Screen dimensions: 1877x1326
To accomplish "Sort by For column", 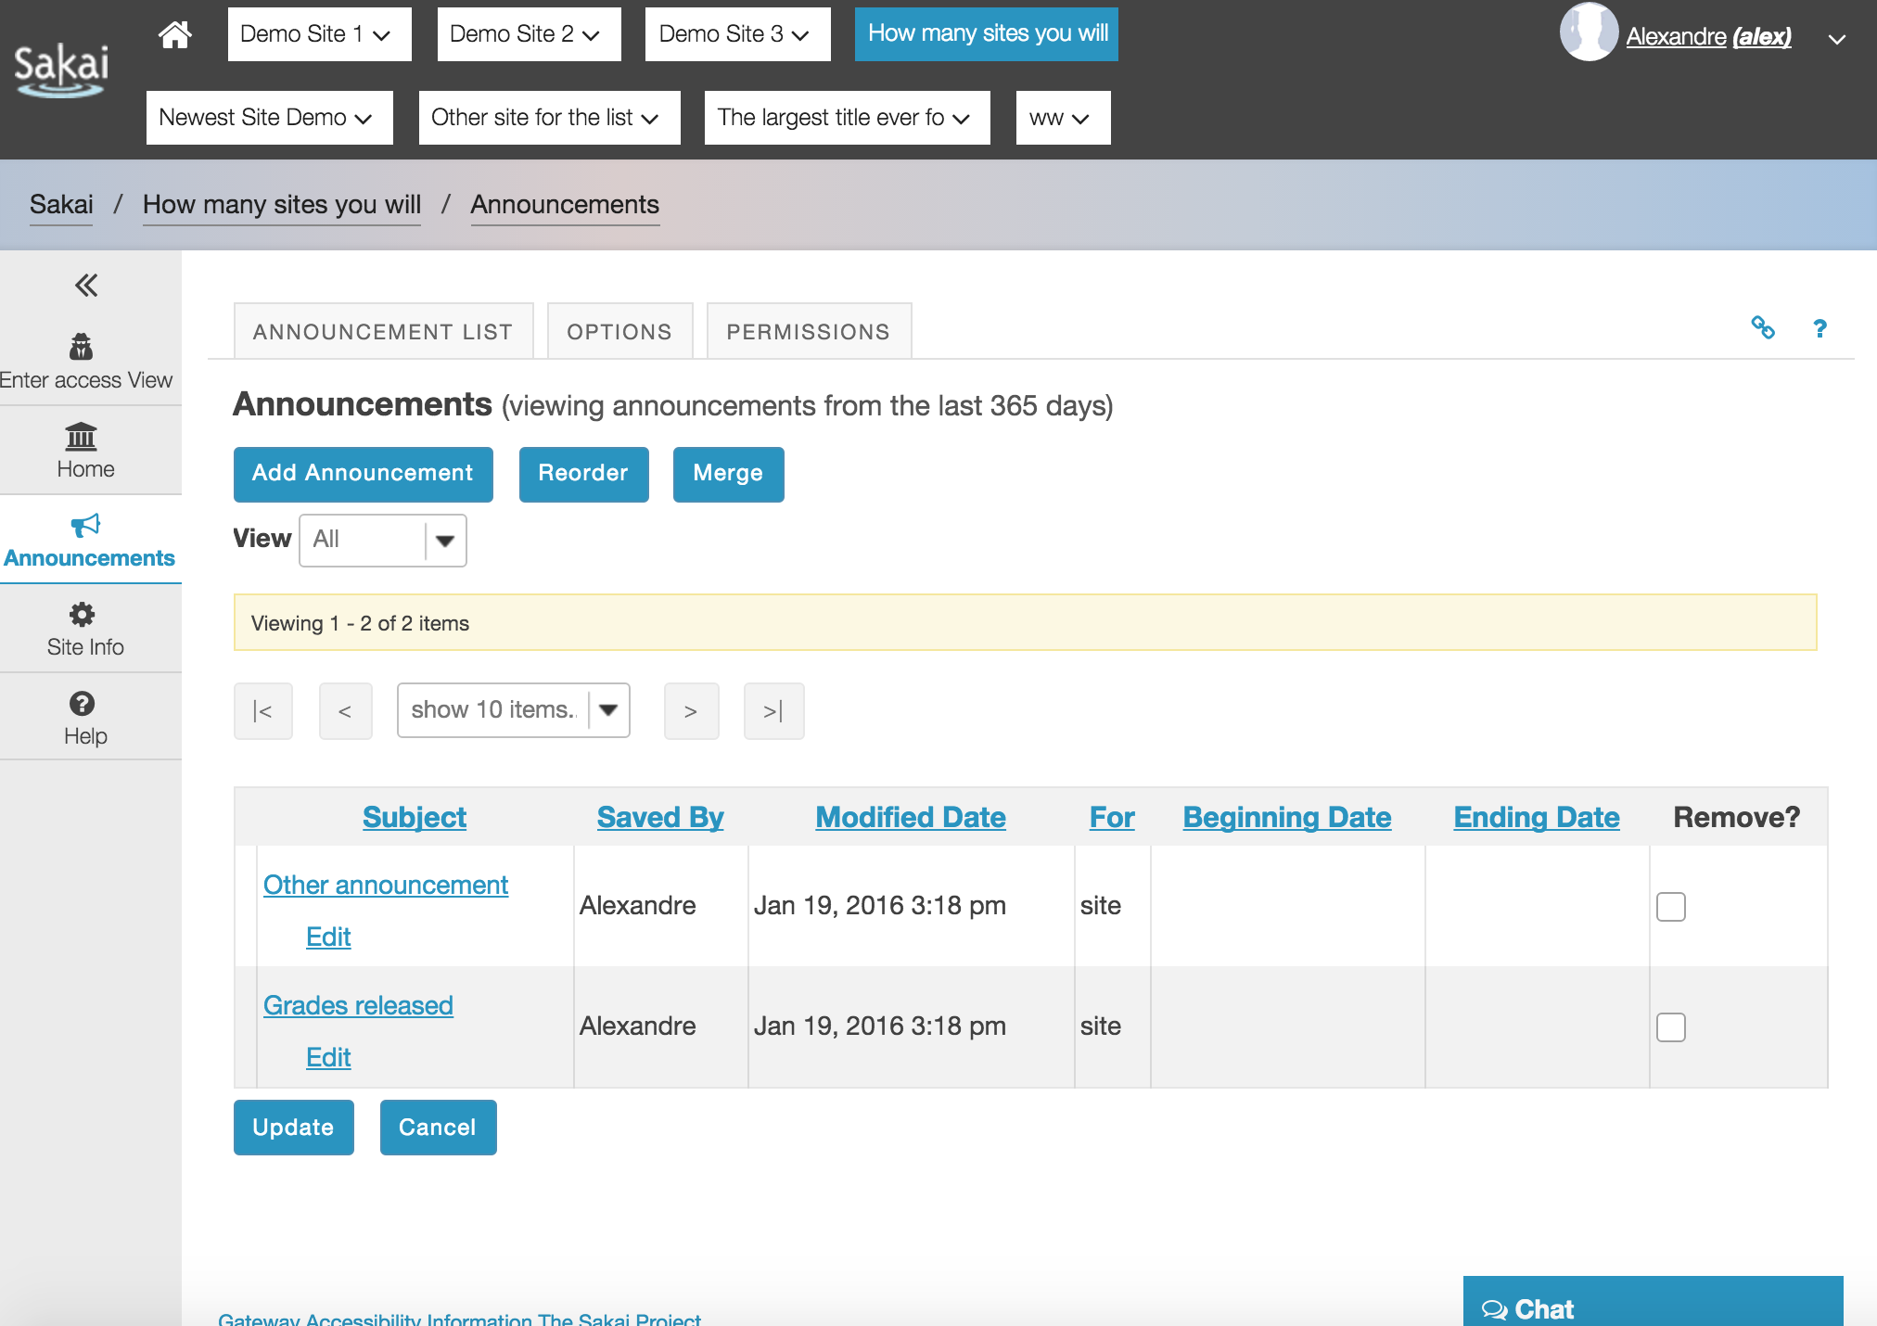I will point(1112,818).
